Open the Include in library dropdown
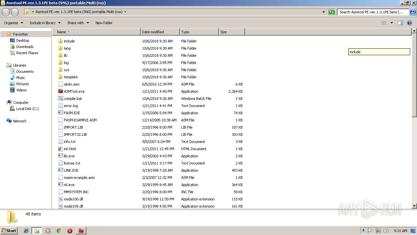The height and width of the screenshot is (235, 417). [x=45, y=23]
